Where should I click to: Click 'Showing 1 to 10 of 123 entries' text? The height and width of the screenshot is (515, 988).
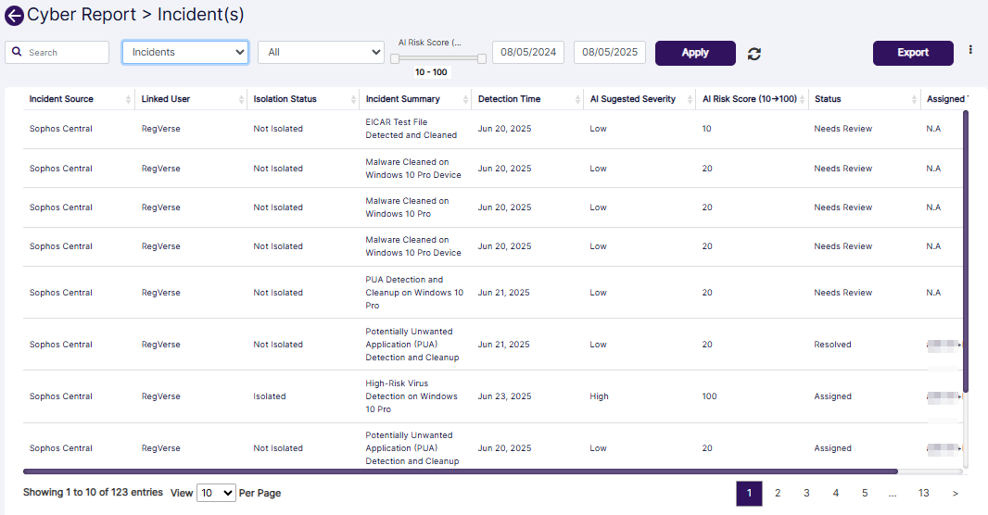[x=93, y=493]
